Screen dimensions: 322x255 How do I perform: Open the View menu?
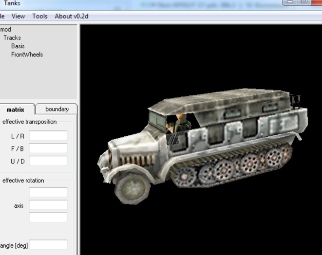tap(19, 16)
